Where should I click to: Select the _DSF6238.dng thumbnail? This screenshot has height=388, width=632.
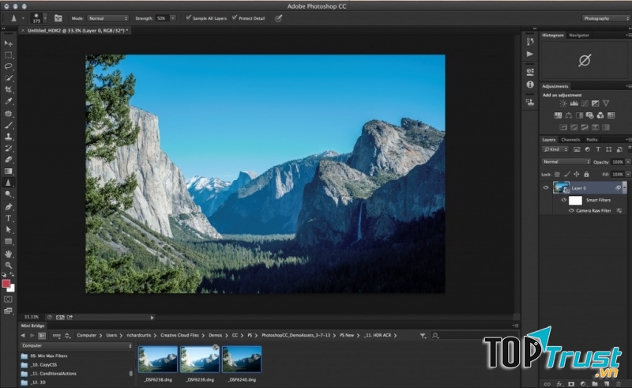157,359
